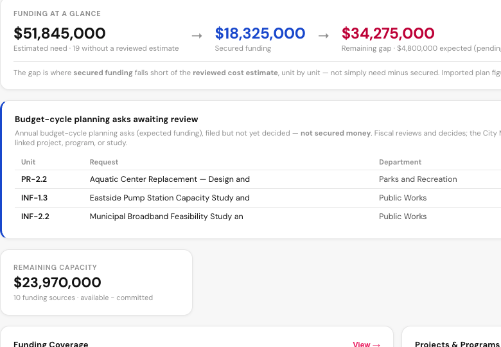Open Municipal Broadband Feasibility Study request
501x347 pixels.
(166, 217)
